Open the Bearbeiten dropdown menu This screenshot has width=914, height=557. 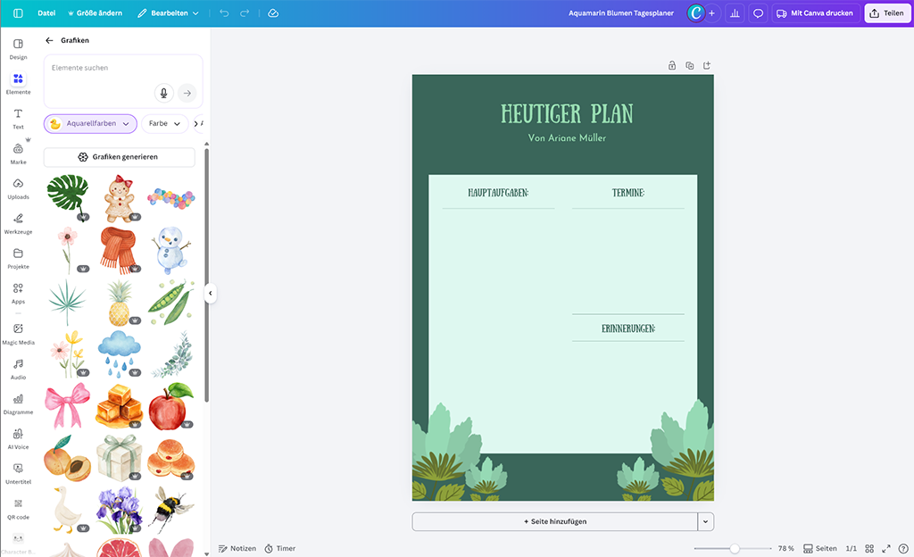[x=168, y=12]
